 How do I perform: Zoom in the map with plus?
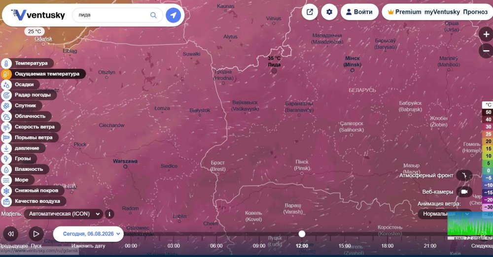486,34
